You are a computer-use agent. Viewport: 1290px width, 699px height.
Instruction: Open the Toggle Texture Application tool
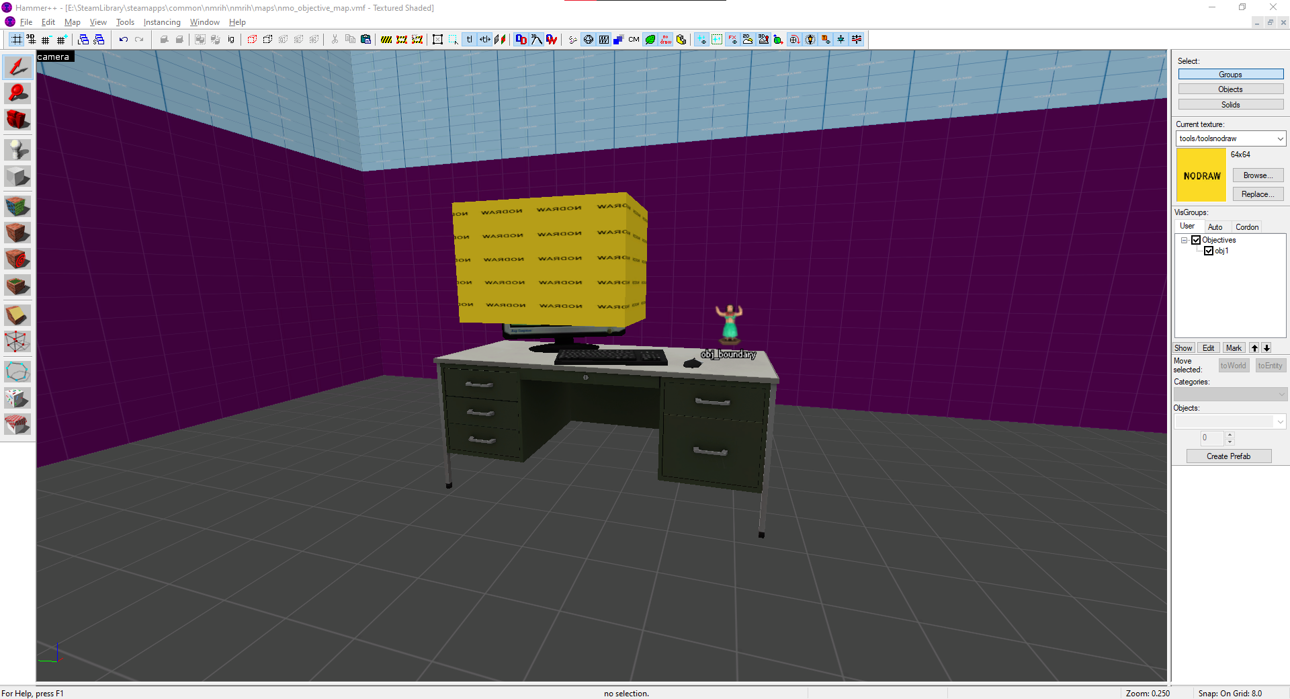point(17,206)
